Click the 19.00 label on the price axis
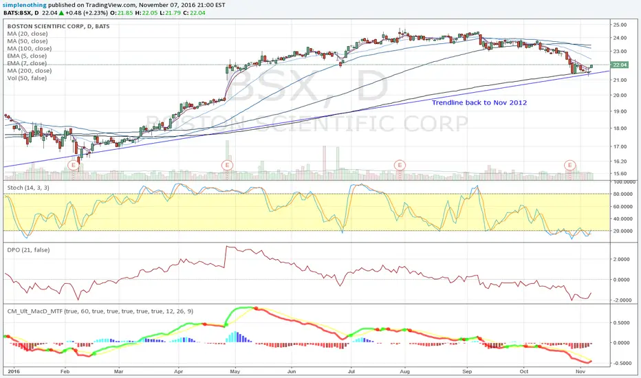Screen dimensions: 641x378 (620, 111)
